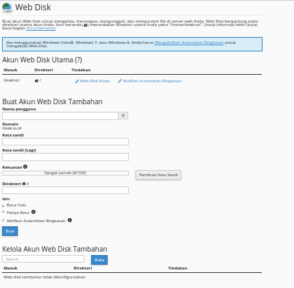Image resolution: width=294 pixels, height=288 pixels.
Task: Click the Buka button next to search
Action: point(99,260)
